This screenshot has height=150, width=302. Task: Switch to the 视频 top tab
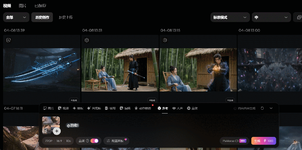pos(7,6)
